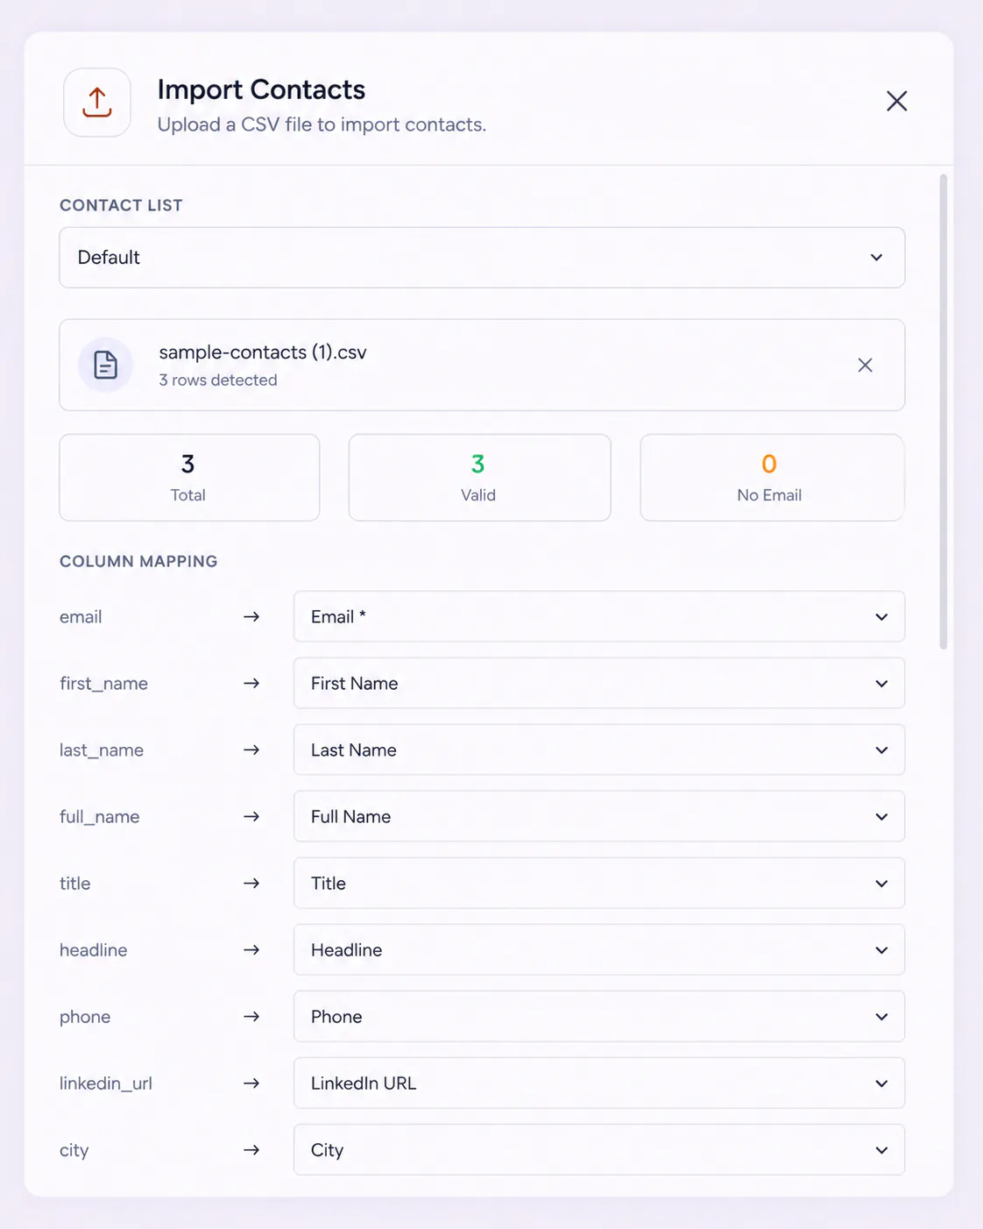This screenshot has height=1229, width=983.
Task: Open the LinkedIn URL mapping dropdown
Action: [599, 1083]
